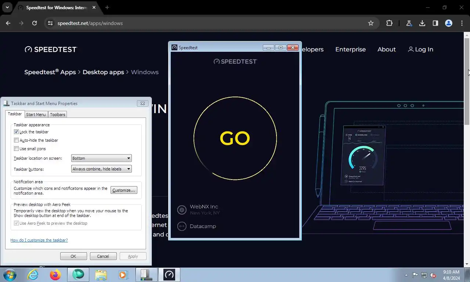Viewport: 470px width, 282px height.
Task: Click the Customize... button
Action: [124, 190]
